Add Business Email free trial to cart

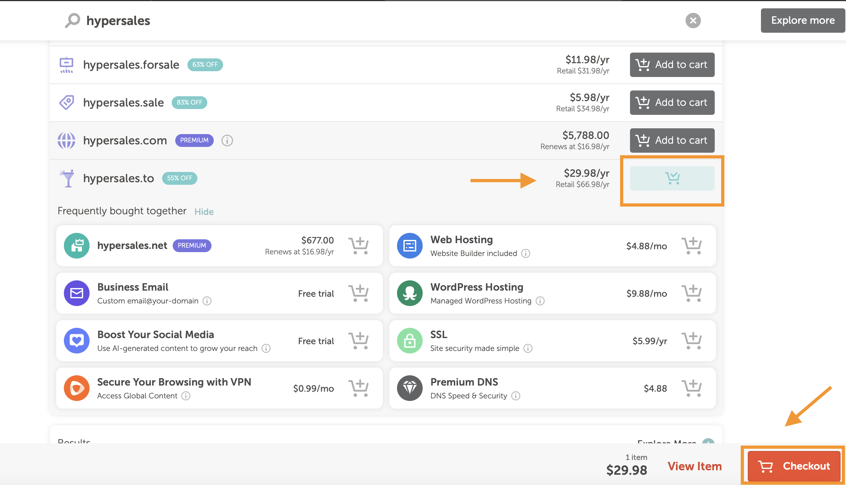pyautogui.click(x=358, y=294)
